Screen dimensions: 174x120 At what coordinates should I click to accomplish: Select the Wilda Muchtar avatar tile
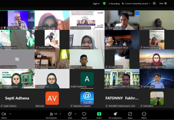click(17, 79)
